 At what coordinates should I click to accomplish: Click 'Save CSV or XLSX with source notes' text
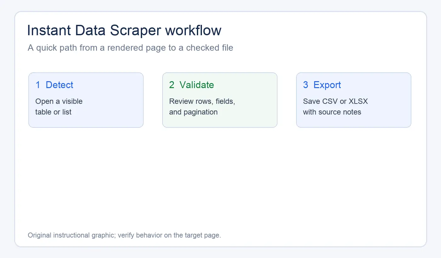click(335, 107)
